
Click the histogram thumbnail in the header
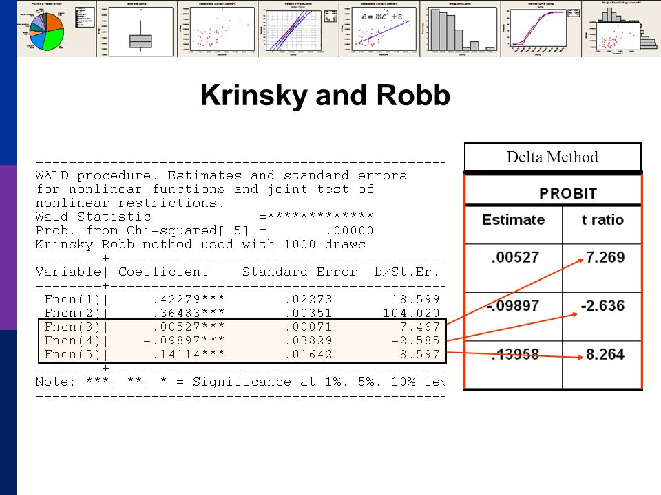click(x=461, y=29)
